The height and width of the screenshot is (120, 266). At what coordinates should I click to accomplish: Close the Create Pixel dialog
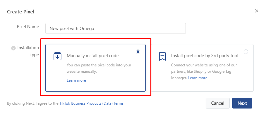[257, 11]
